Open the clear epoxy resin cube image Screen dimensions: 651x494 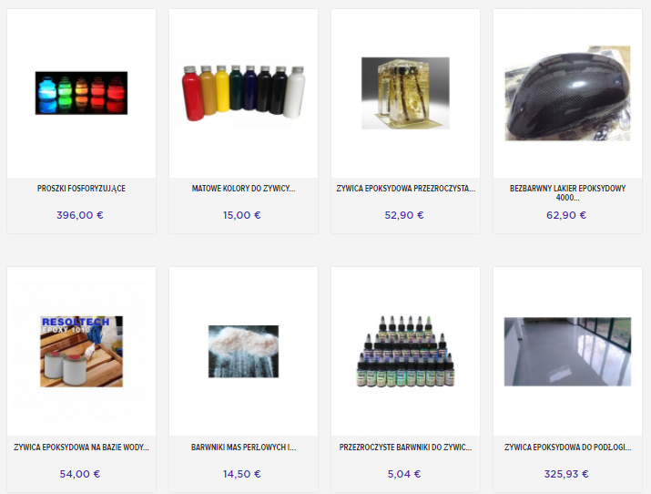pos(405,93)
